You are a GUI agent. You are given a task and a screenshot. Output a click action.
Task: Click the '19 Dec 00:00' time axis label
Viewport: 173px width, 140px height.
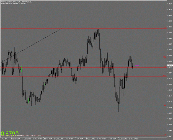click(x=37, y=139)
